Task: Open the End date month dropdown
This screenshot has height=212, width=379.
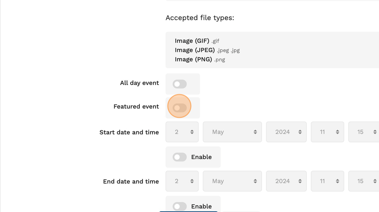Action: click(x=232, y=181)
